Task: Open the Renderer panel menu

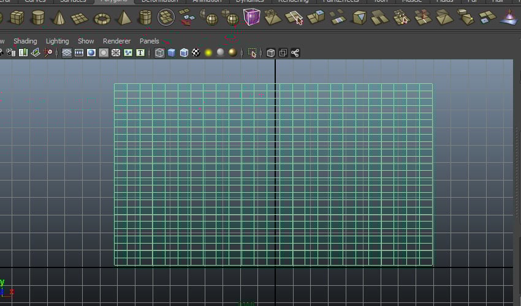Action: [116, 41]
